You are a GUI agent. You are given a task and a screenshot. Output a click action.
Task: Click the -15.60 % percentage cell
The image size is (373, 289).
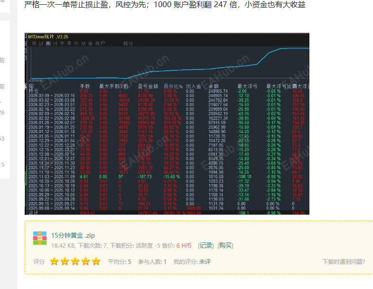tap(171, 177)
